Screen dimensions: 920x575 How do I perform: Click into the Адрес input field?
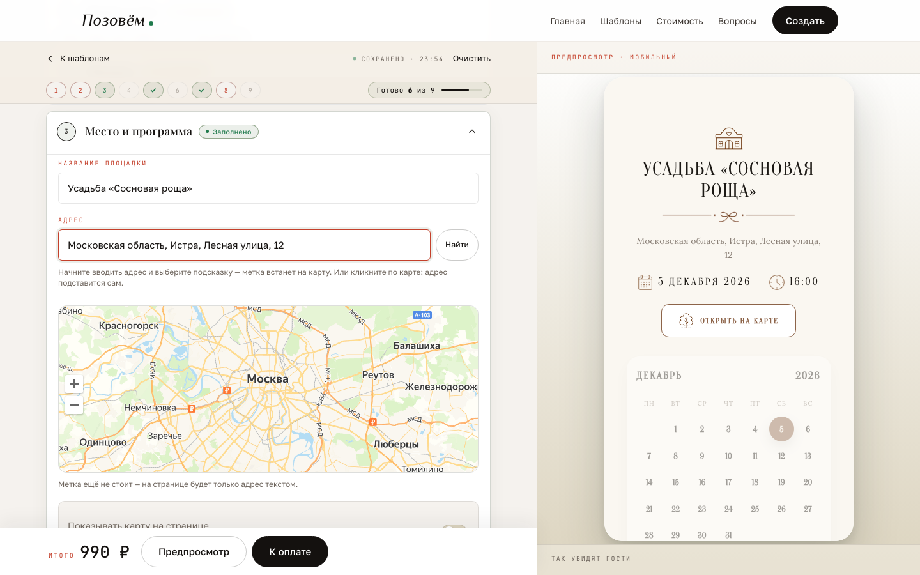[x=244, y=245]
